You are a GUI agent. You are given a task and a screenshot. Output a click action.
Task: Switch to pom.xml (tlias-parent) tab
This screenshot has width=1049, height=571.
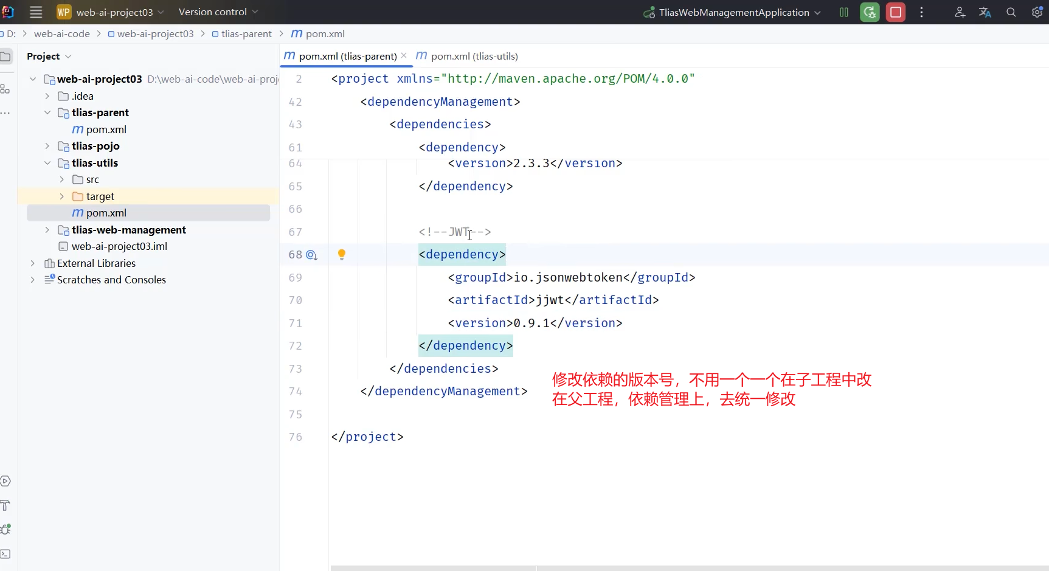(x=347, y=56)
